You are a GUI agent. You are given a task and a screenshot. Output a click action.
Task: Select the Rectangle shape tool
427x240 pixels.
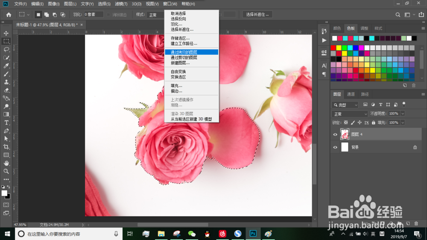coord(6,155)
